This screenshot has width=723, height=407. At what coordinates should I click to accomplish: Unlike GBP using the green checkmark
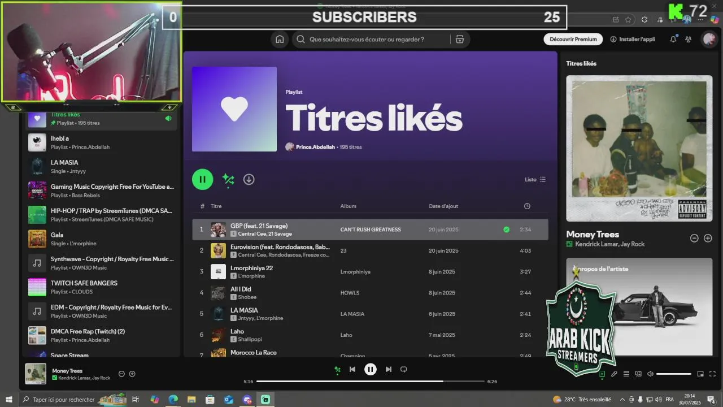506,230
